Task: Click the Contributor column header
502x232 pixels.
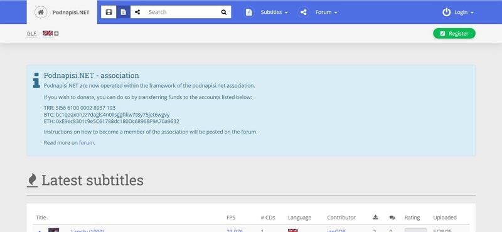Action: (341, 218)
